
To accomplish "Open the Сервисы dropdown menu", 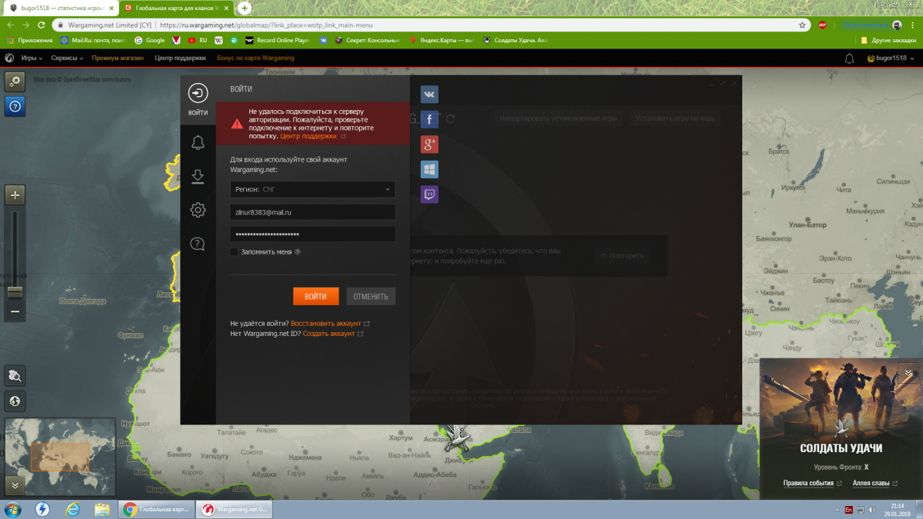I will tap(68, 58).
